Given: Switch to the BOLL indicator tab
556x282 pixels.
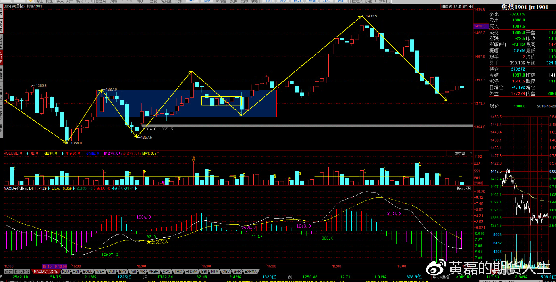Looking at the screenshot, I should coord(87,272).
